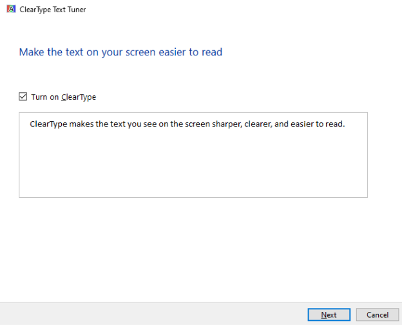Proceed with the Next button
The width and height of the screenshot is (402, 328).
tap(329, 314)
